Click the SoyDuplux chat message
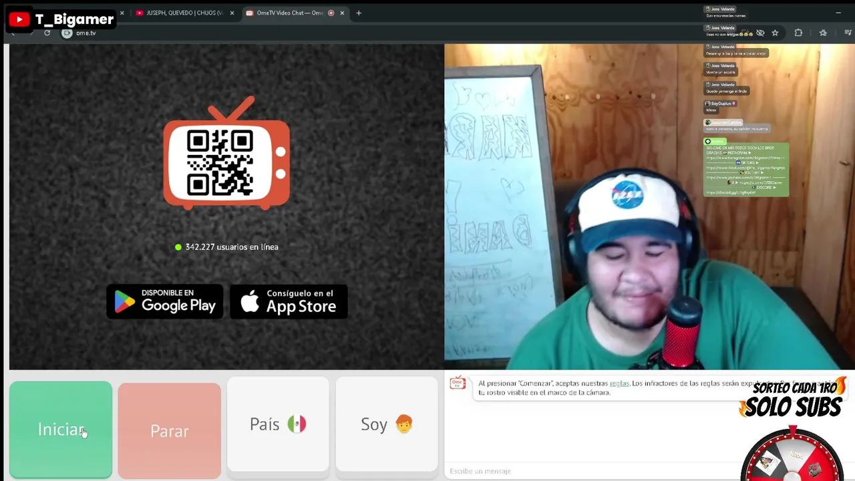Viewport: 855px width, 481px height. point(721,107)
